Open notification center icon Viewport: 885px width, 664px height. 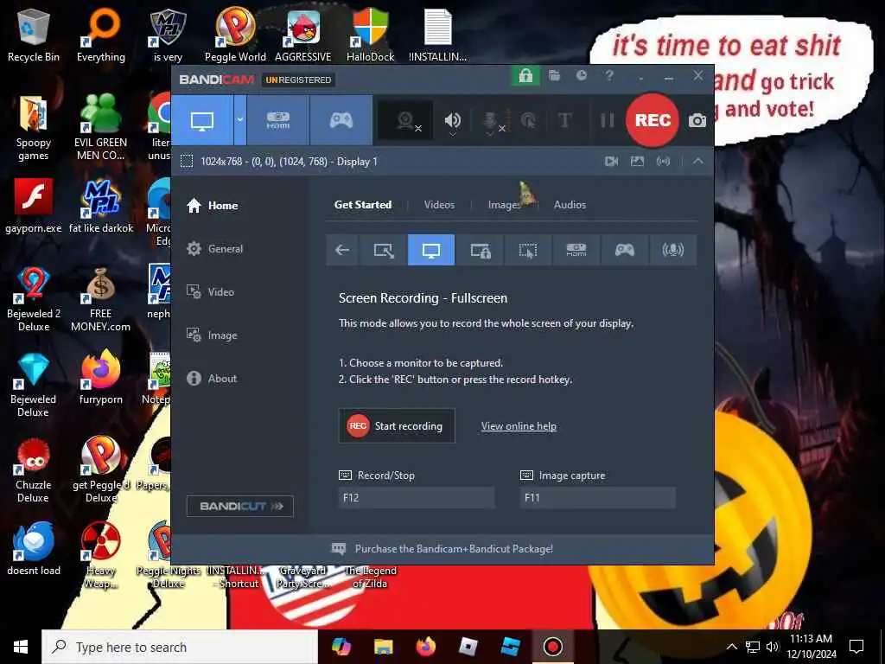pos(856,647)
